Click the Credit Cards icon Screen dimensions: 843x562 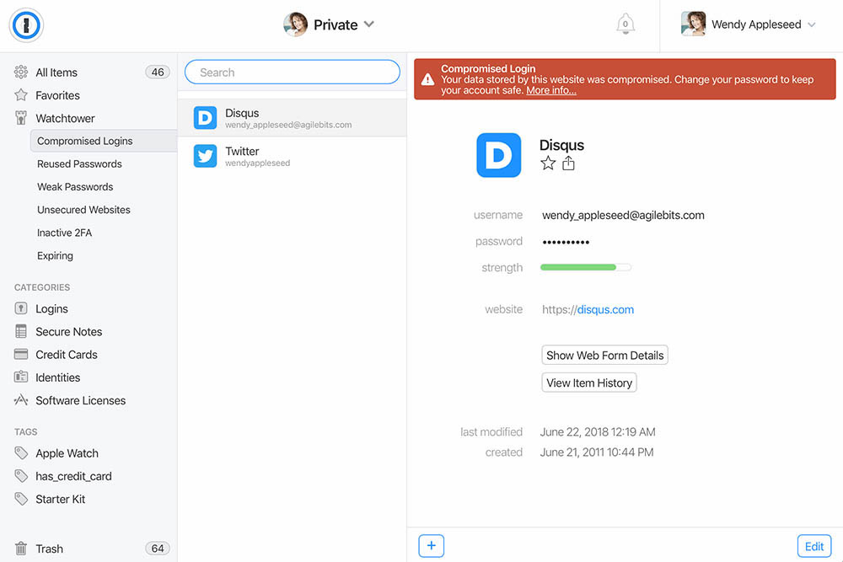pos(21,355)
